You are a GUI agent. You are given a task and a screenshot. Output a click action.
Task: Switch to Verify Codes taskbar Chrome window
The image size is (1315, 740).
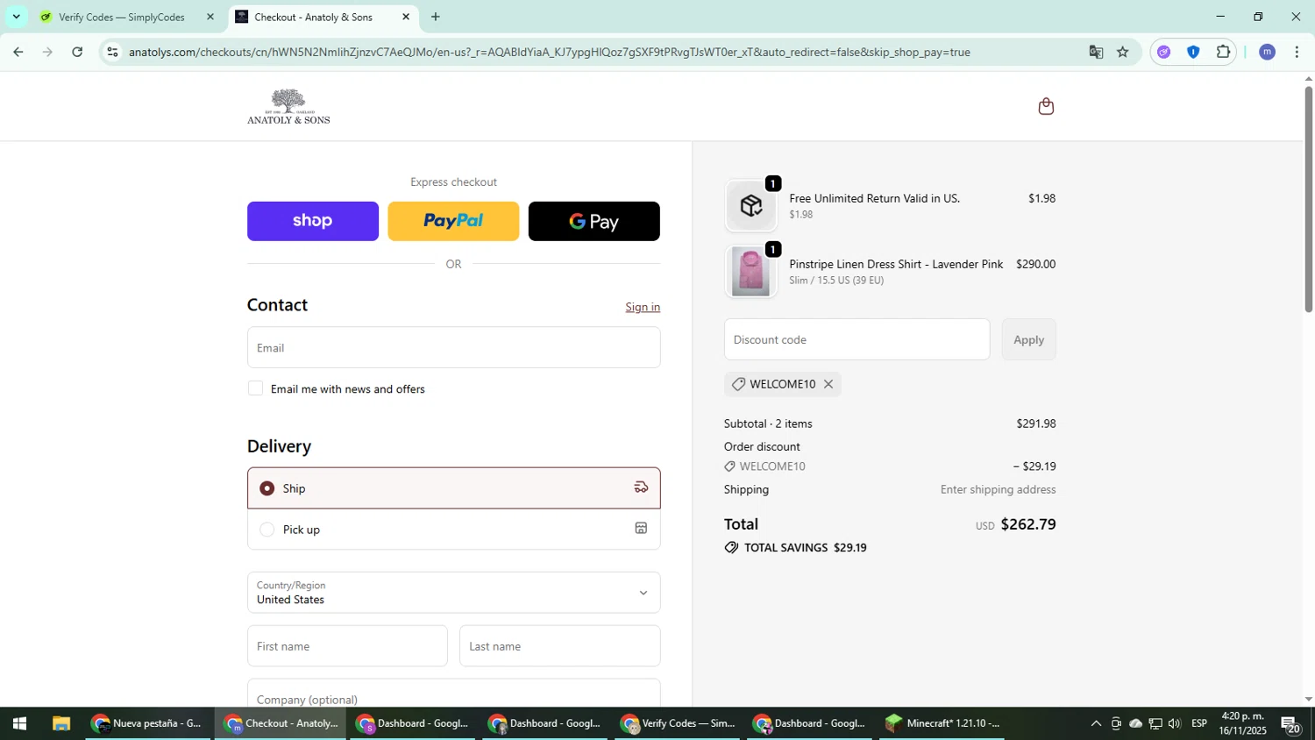point(678,723)
